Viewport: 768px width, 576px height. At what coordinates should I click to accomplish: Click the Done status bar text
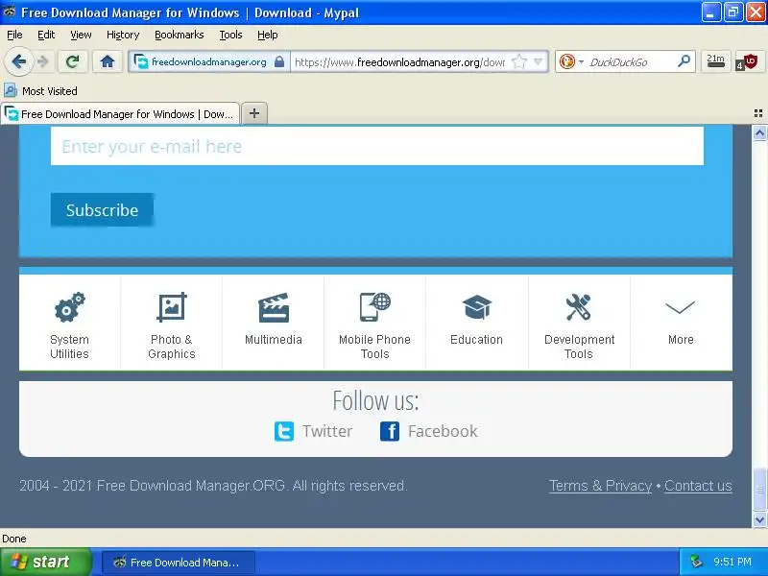coord(14,539)
